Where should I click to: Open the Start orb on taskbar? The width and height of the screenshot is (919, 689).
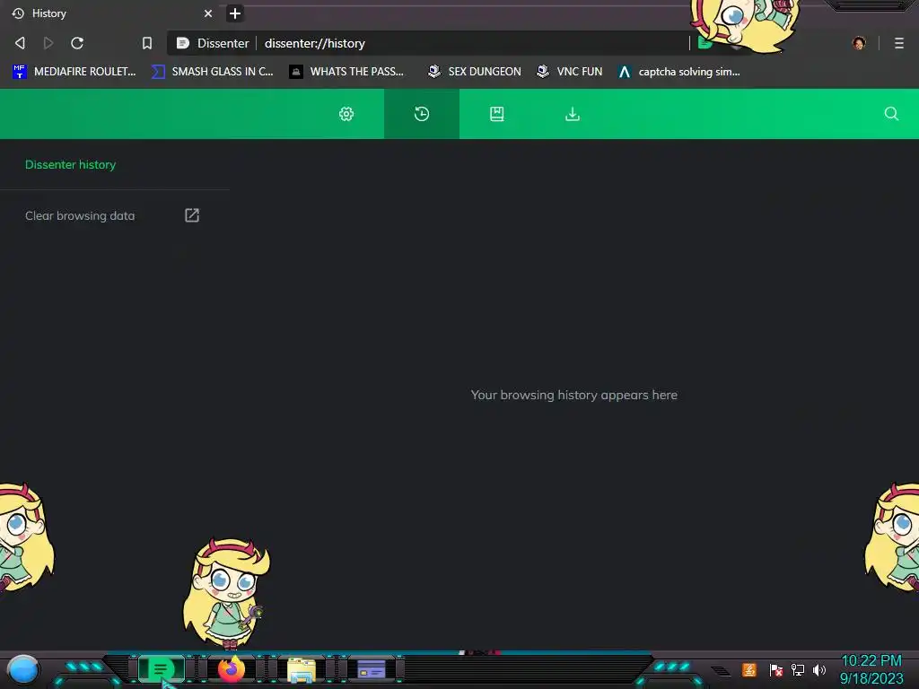[23, 669]
